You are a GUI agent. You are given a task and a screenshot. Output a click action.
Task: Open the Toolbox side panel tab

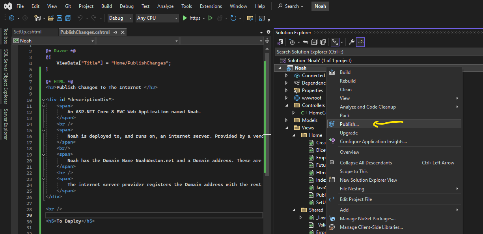6,36
